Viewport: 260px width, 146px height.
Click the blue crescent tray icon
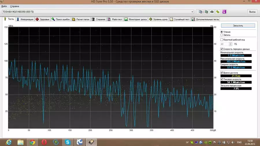point(201,142)
